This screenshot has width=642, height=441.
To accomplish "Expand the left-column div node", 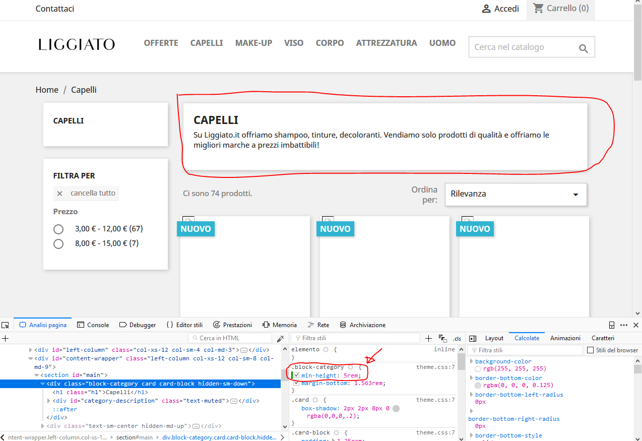I will point(30,350).
